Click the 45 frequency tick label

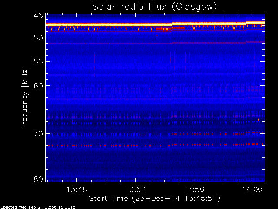tap(38, 16)
